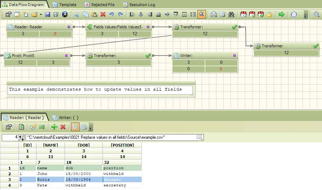Refresh data with the green arrows page icon
322x190 pixels.
pos(21,127)
